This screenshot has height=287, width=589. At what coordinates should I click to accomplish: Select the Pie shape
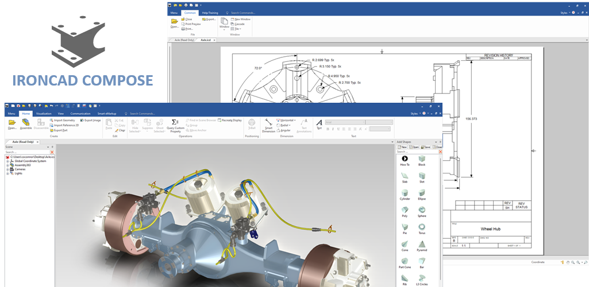(405, 229)
